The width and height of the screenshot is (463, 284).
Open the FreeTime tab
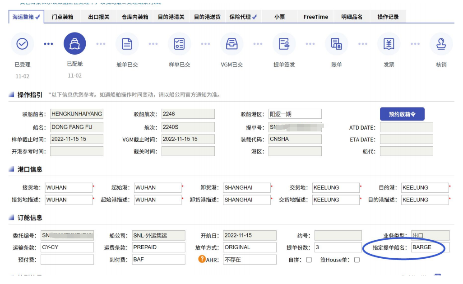(x=315, y=17)
